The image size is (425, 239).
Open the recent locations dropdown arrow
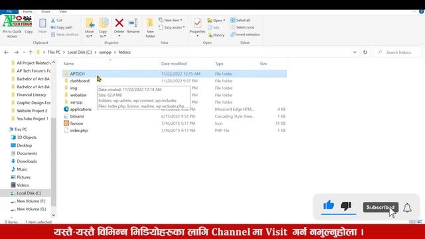[x=24, y=52]
